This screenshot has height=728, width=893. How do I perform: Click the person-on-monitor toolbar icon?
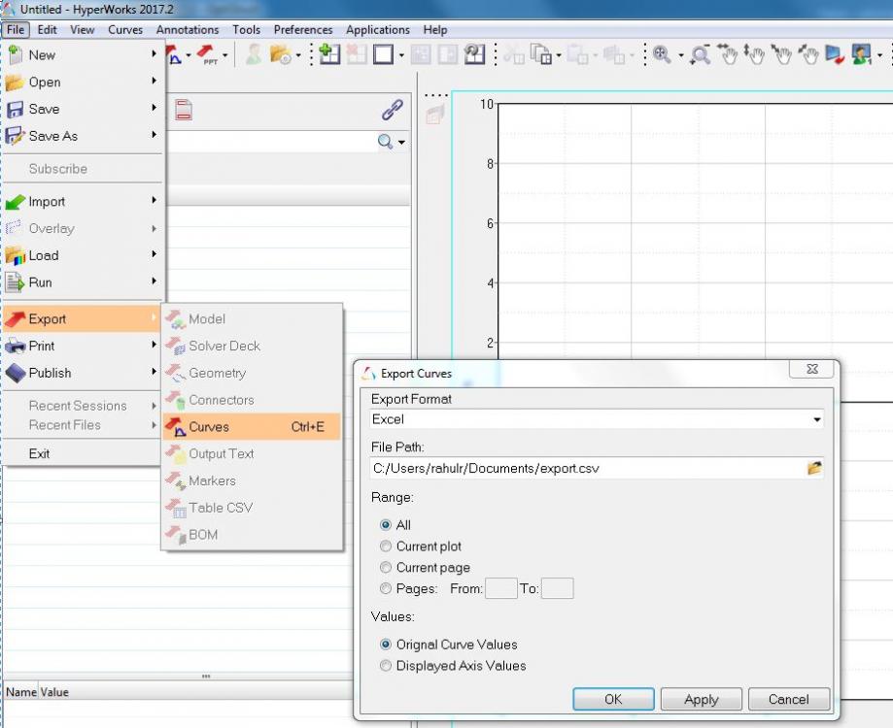coord(861,54)
